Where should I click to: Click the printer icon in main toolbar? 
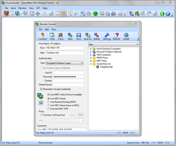click(x=108, y=14)
